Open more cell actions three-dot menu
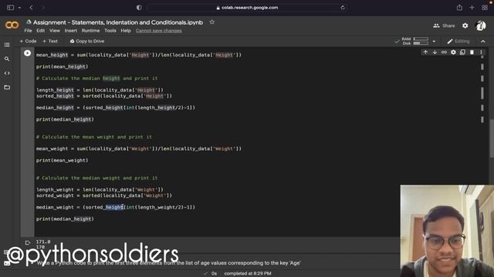 (481, 52)
